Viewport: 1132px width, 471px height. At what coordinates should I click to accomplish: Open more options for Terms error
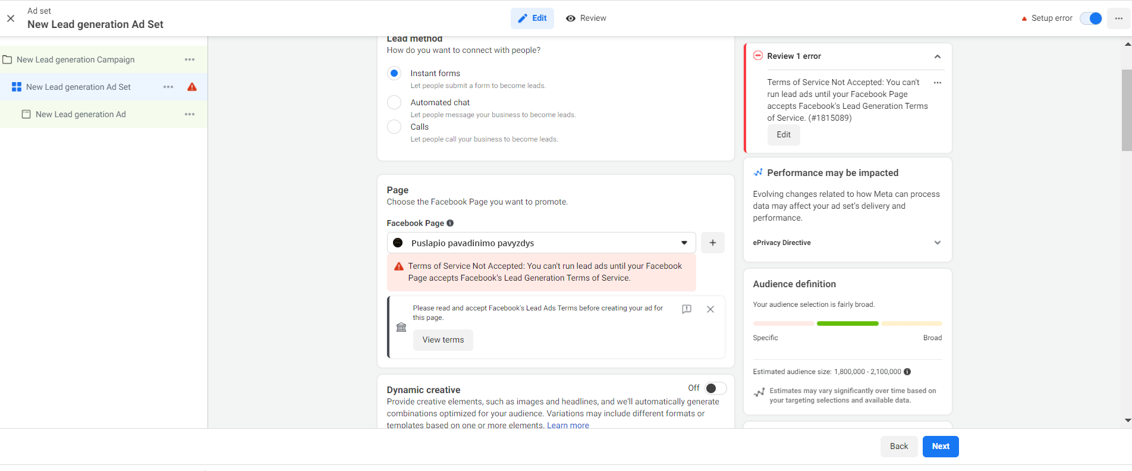pos(938,83)
